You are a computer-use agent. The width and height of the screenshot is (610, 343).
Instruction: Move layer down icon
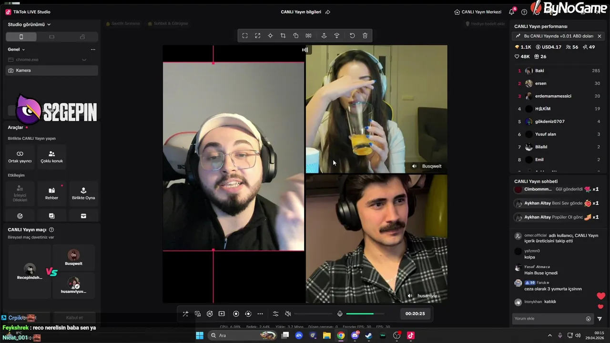click(337, 36)
